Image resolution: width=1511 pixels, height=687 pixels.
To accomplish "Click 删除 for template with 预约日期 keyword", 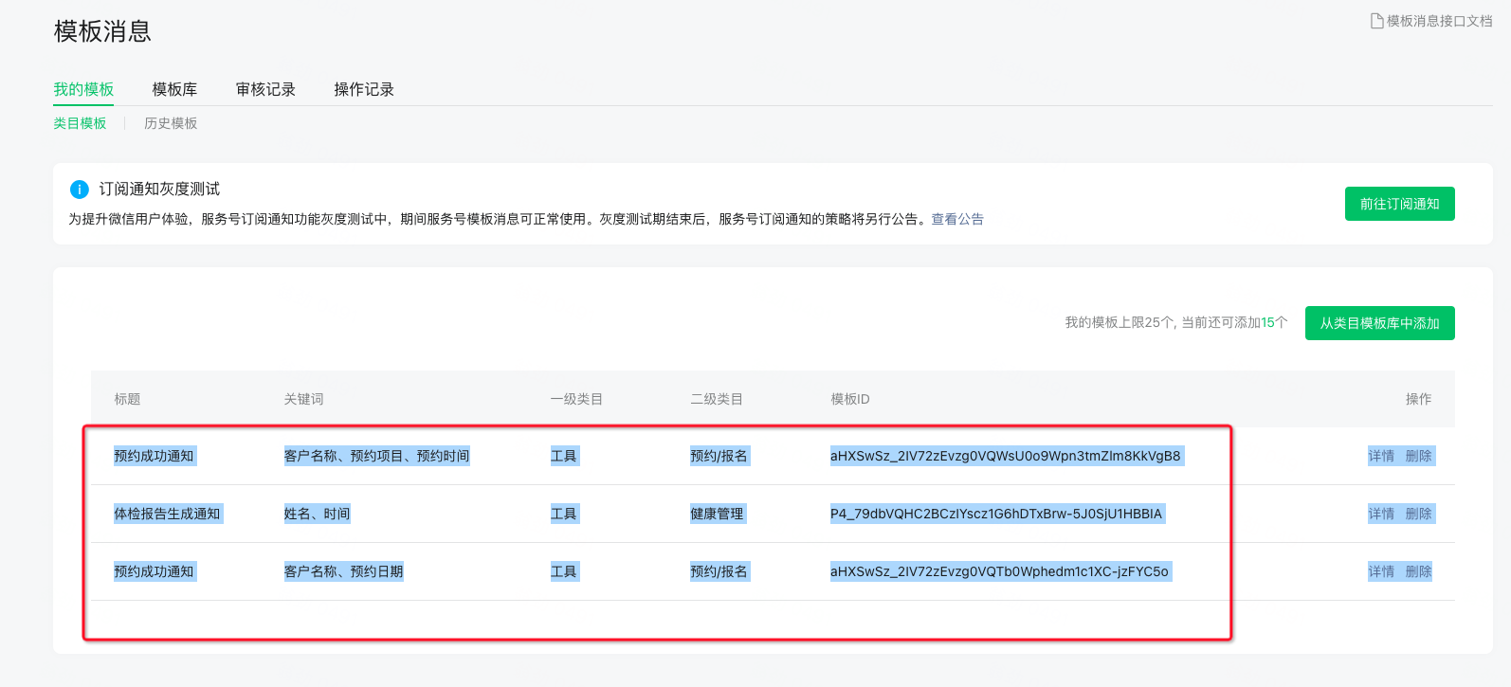I will click(1418, 571).
